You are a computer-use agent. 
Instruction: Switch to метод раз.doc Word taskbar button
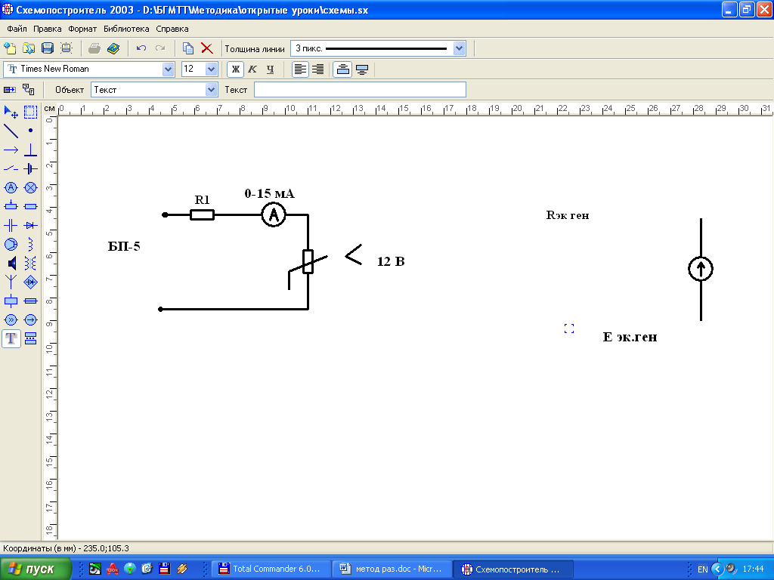(x=392, y=569)
